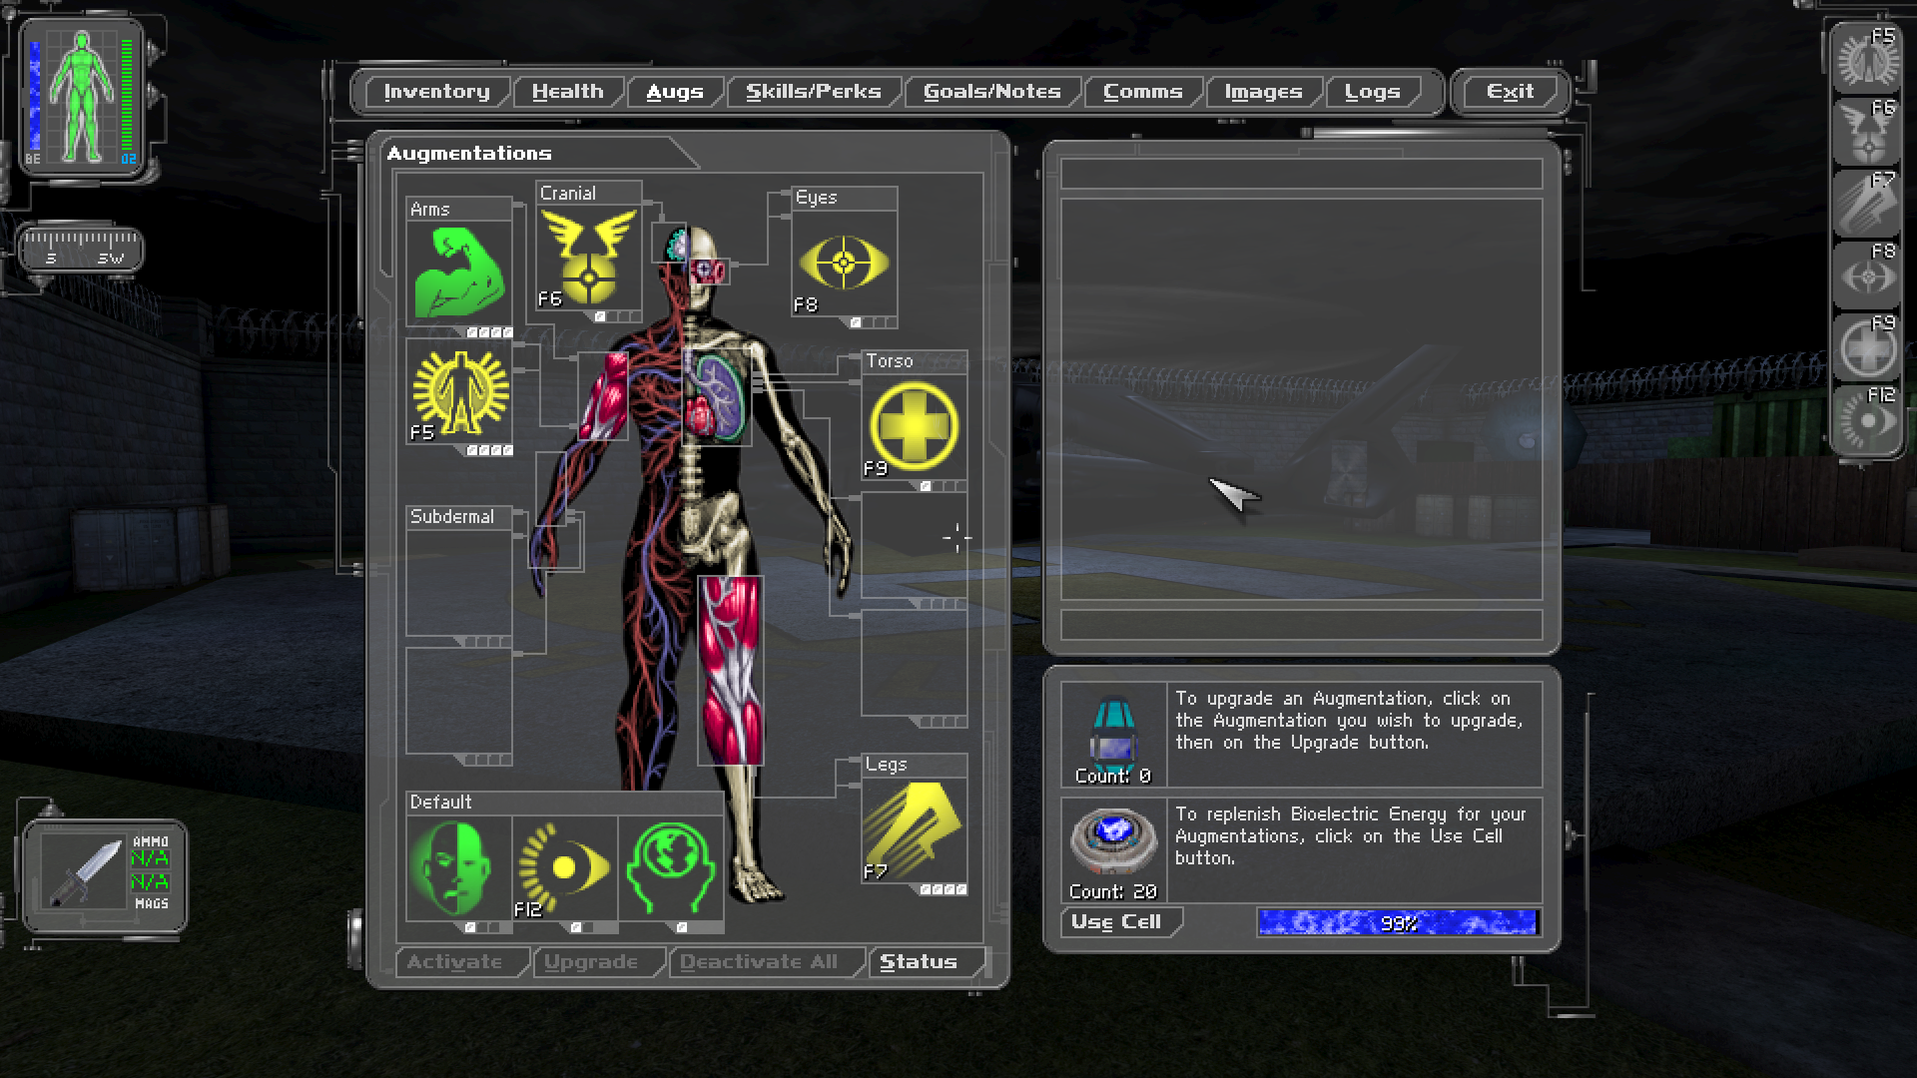Select the Torso F9 regeneration cross augmentation

click(915, 427)
